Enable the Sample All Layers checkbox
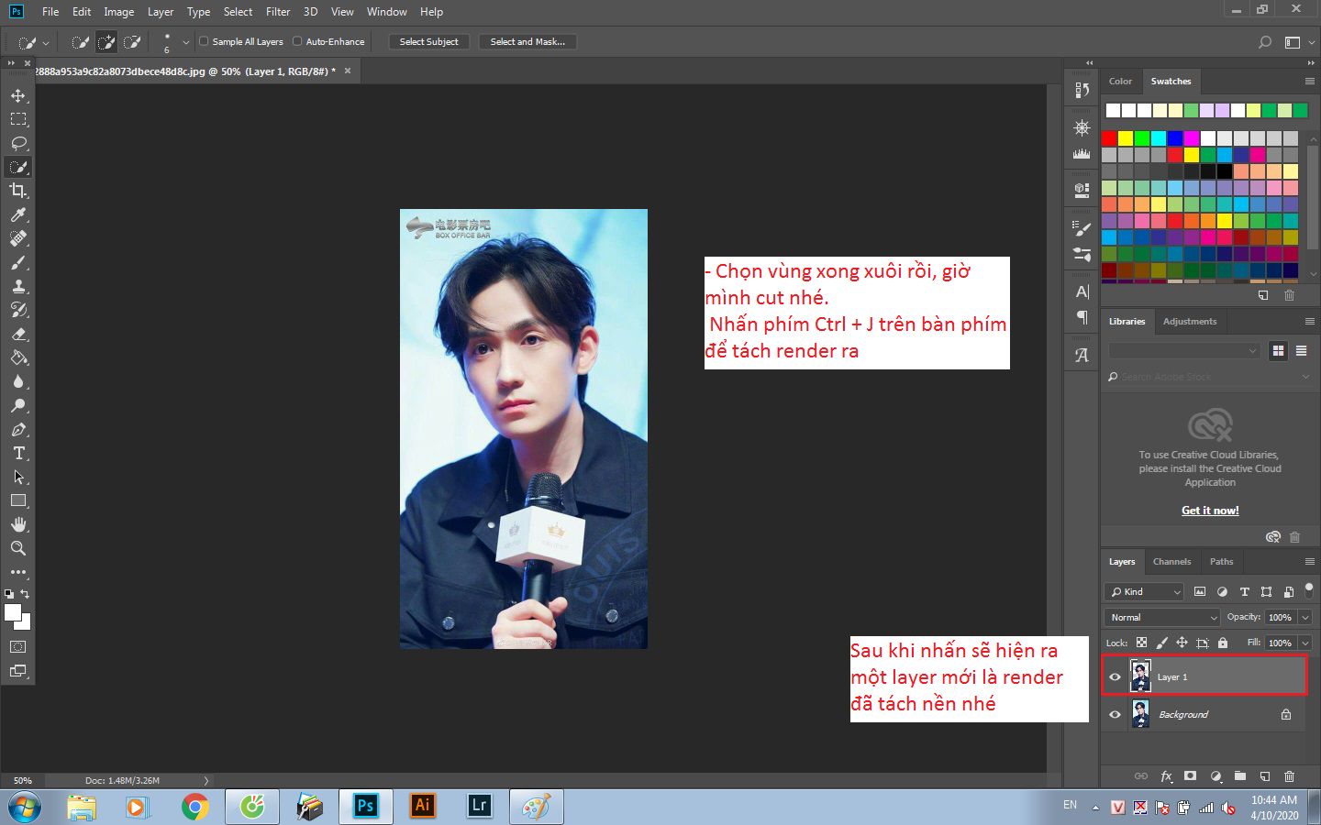1321x825 pixels. (x=205, y=41)
